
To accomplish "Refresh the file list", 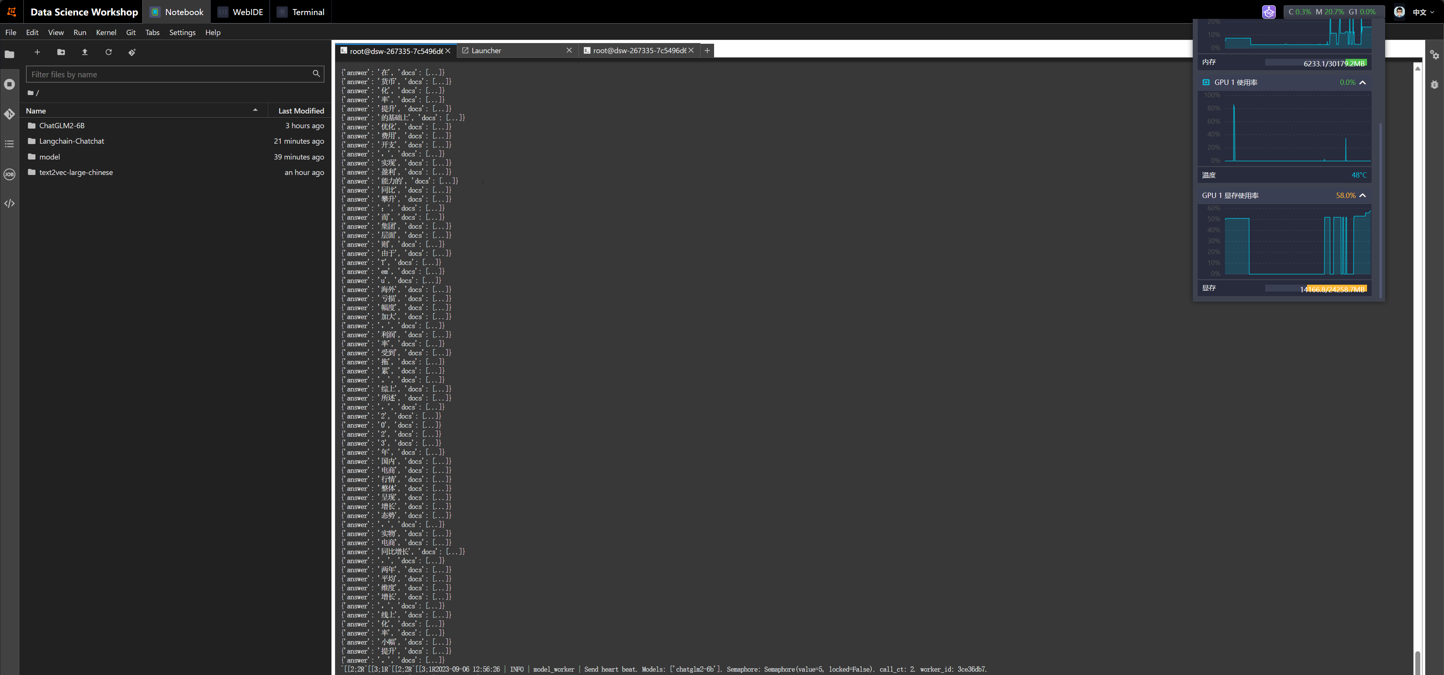I will [x=109, y=52].
